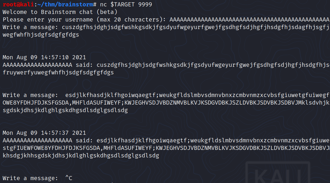Click the line starting with "khsdgjkhhsgdskjdhs"
Image resolution: width=330 pixels, height=183 pixels.
pyautogui.click(x=81, y=156)
